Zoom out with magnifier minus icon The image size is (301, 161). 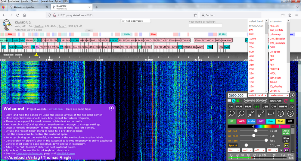(x=241, y=113)
